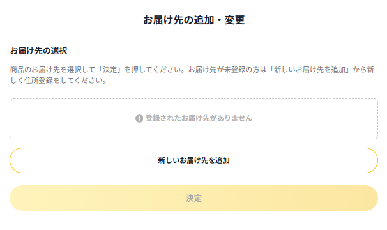Viewport: 387px width, 230px height.
Task: Click the お届け先の追加・変更 page title
Action: [193, 20]
